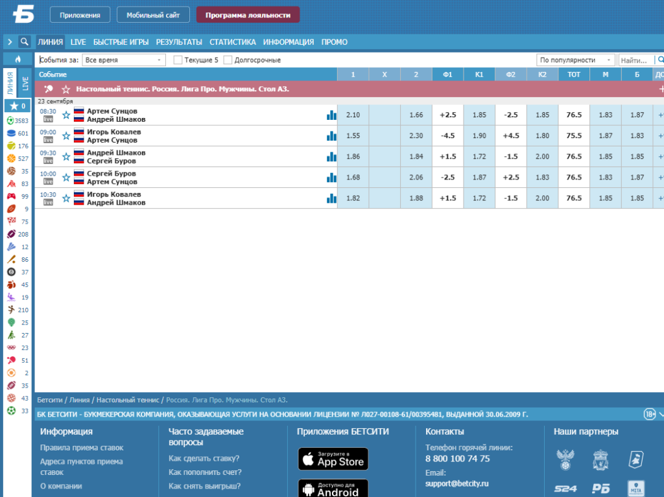Viewport: 664px width, 497px height.
Task: Favorite the 09:30 Шмаков vs Буров match
Action: (66, 157)
